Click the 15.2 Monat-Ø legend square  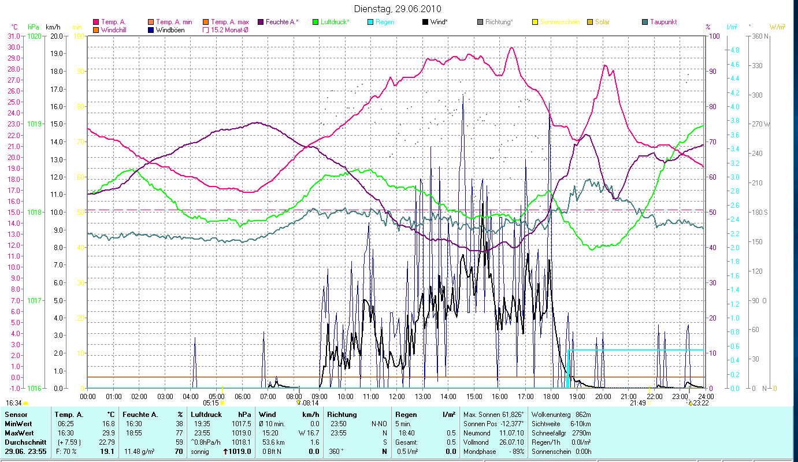click(206, 30)
